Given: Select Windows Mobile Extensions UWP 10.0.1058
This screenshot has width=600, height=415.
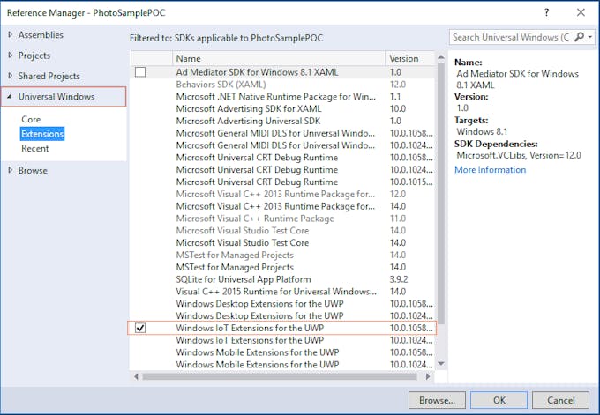Looking at the screenshot, I should pos(282,352).
